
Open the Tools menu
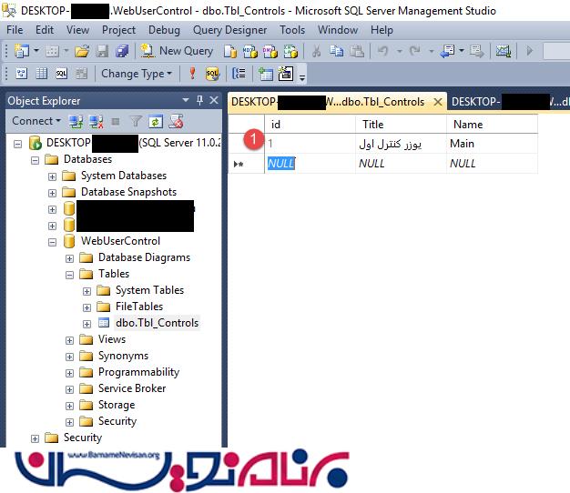(x=292, y=30)
